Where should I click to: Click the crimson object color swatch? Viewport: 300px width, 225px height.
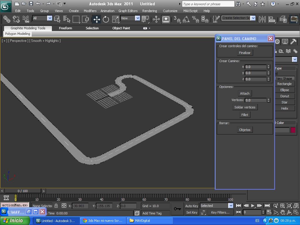293,130
